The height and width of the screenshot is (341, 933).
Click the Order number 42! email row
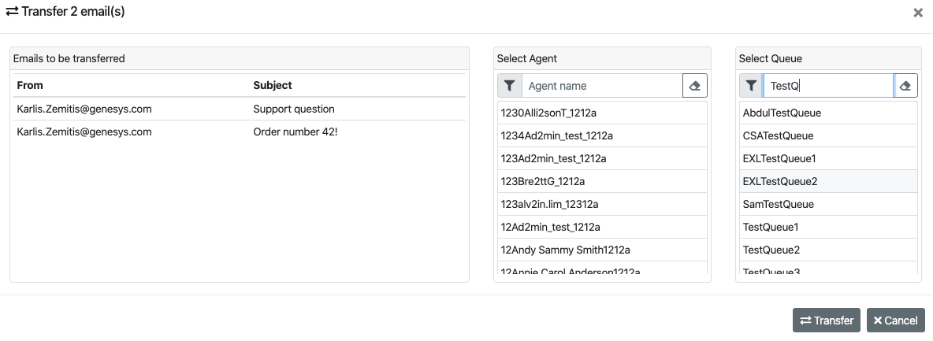pos(240,132)
